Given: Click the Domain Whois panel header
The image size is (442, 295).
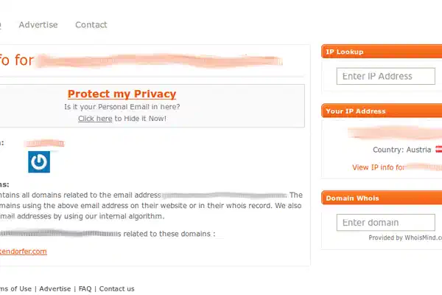Looking at the screenshot, I should (382, 198).
